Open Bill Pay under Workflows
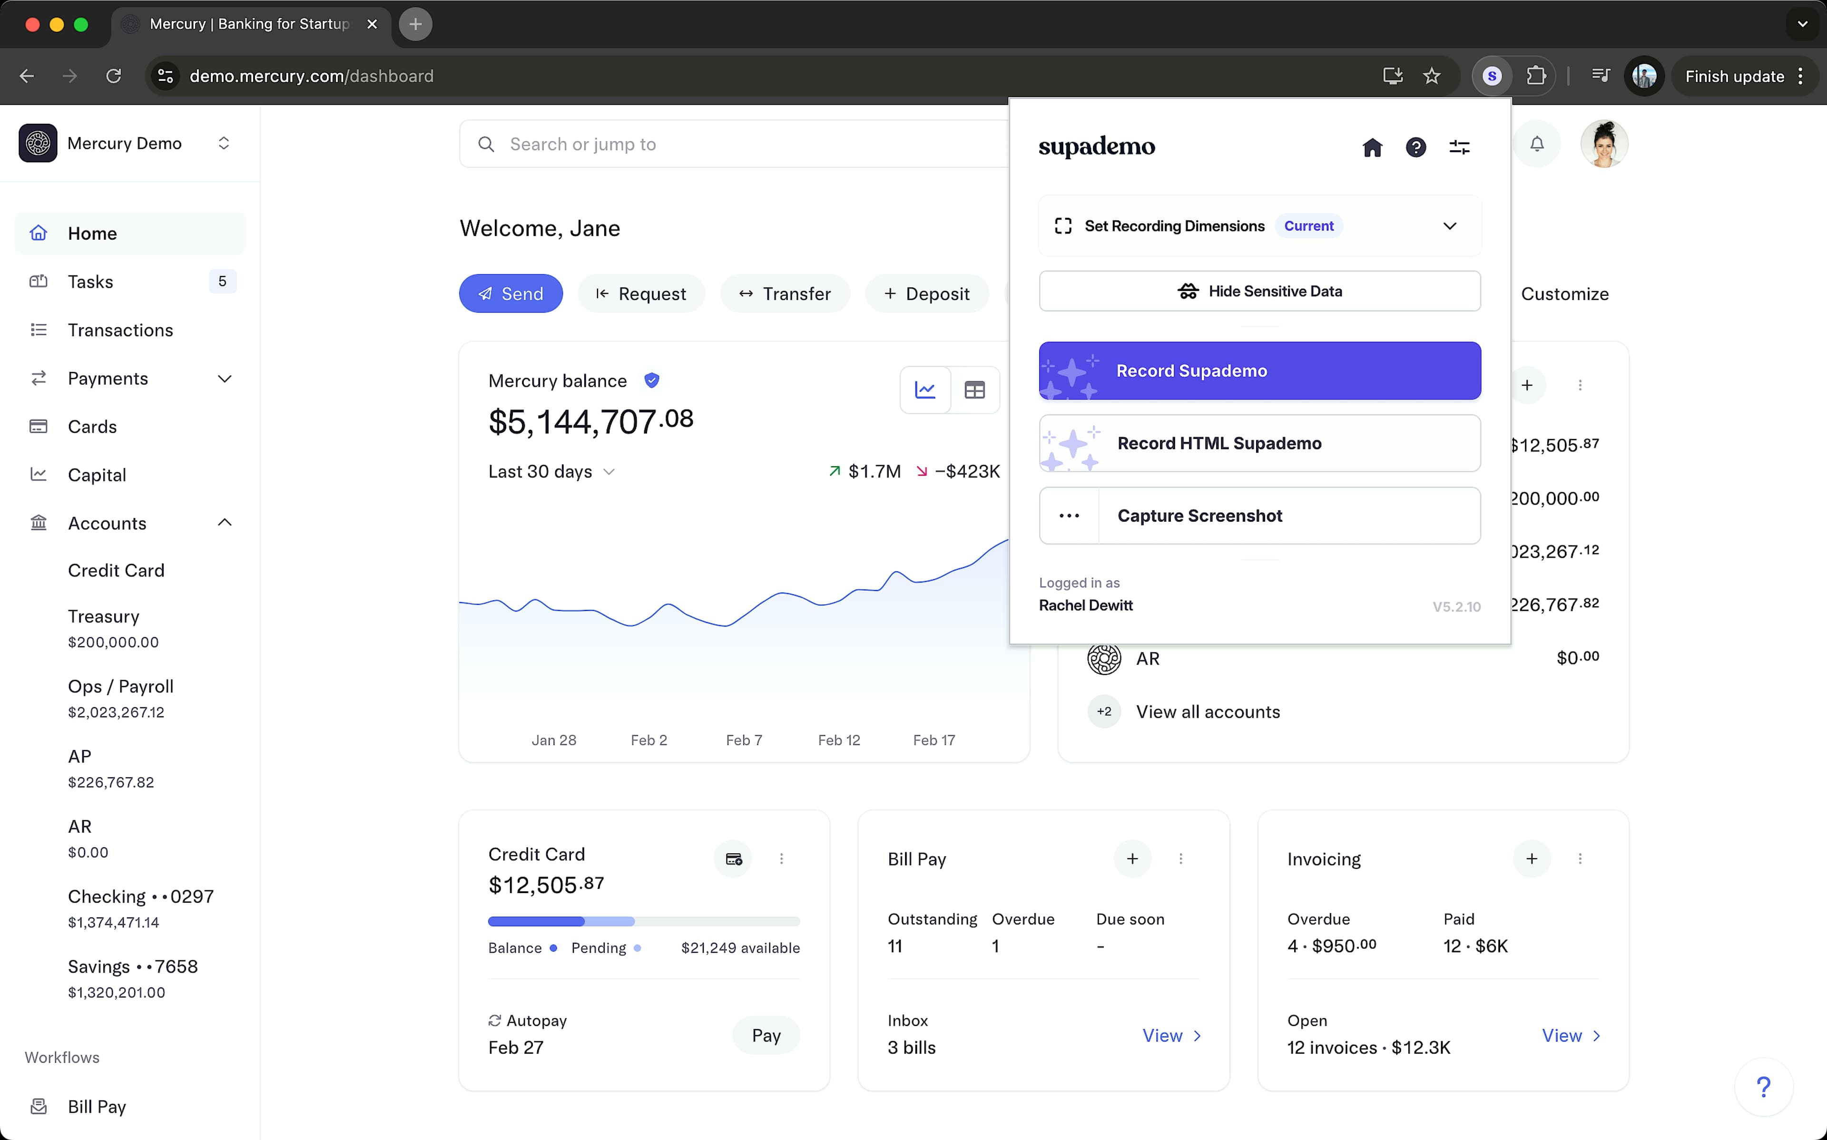 130,1107
